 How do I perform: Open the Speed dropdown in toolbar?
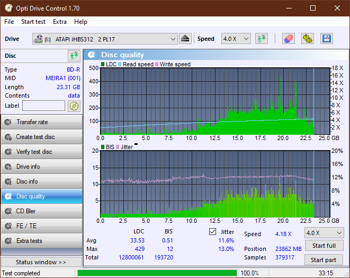[236, 39]
